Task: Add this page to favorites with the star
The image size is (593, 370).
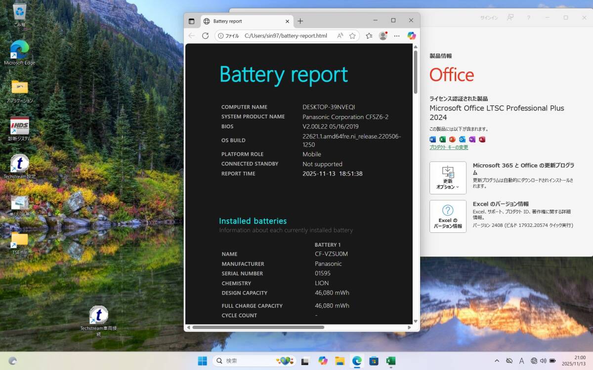Action: coord(352,36)
